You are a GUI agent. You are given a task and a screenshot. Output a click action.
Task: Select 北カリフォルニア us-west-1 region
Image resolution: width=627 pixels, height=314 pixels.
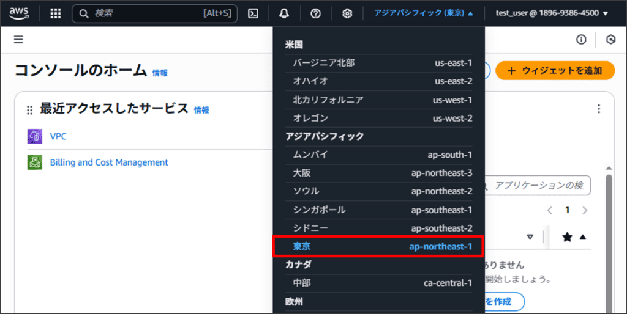point(378,100)
